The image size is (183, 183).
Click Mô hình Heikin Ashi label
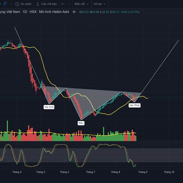(54, 12)
